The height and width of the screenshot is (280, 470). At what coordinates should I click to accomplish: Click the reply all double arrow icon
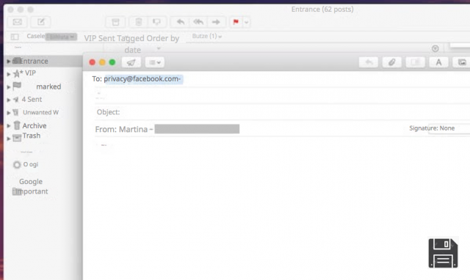pos(198,22)
